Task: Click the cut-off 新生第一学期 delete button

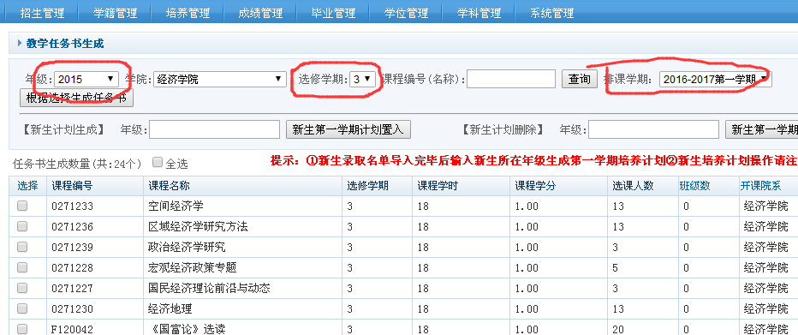Action: 762,129
